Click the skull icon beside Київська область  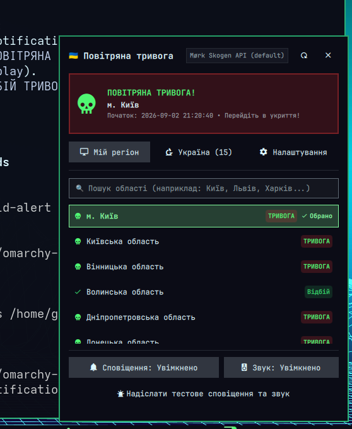[78, 241]
